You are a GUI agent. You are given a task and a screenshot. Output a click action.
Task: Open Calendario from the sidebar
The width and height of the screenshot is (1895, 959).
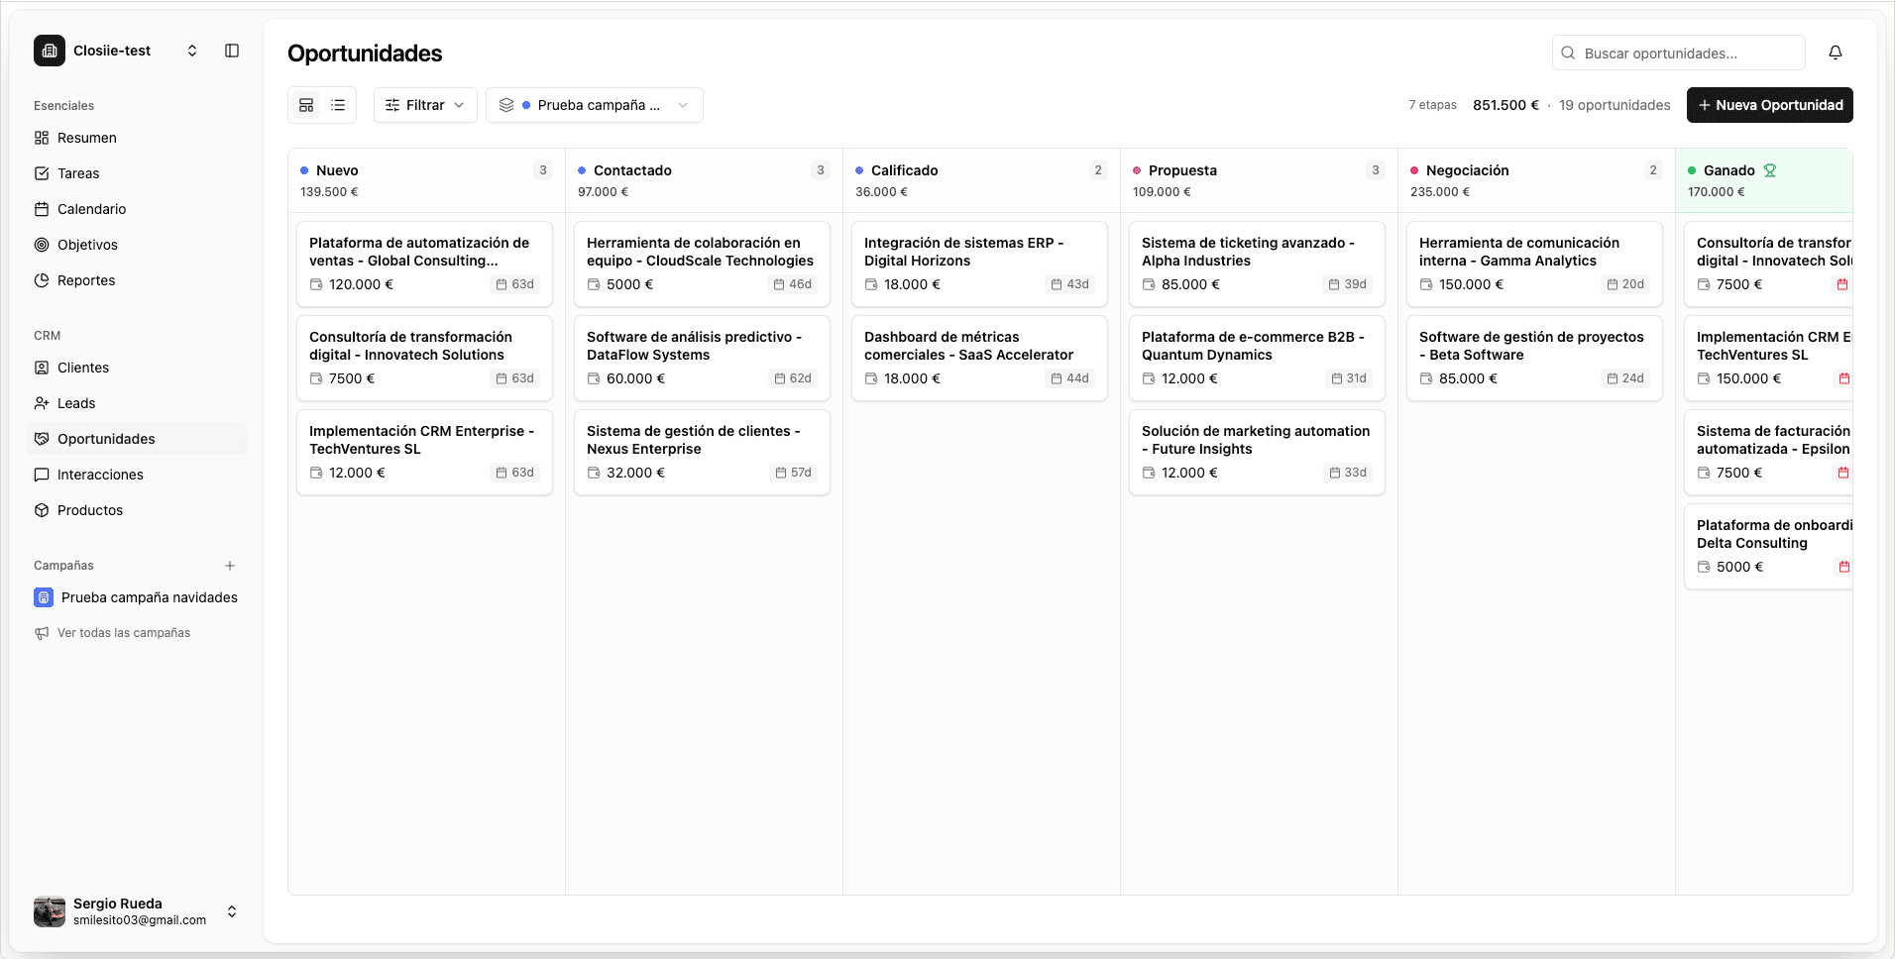[x=91, y=209]
